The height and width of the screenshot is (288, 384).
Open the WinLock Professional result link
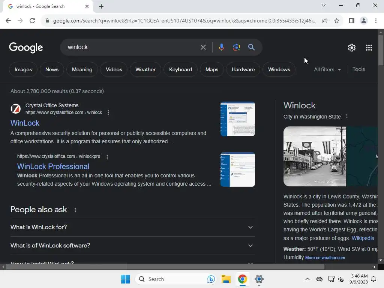[53, 166]
